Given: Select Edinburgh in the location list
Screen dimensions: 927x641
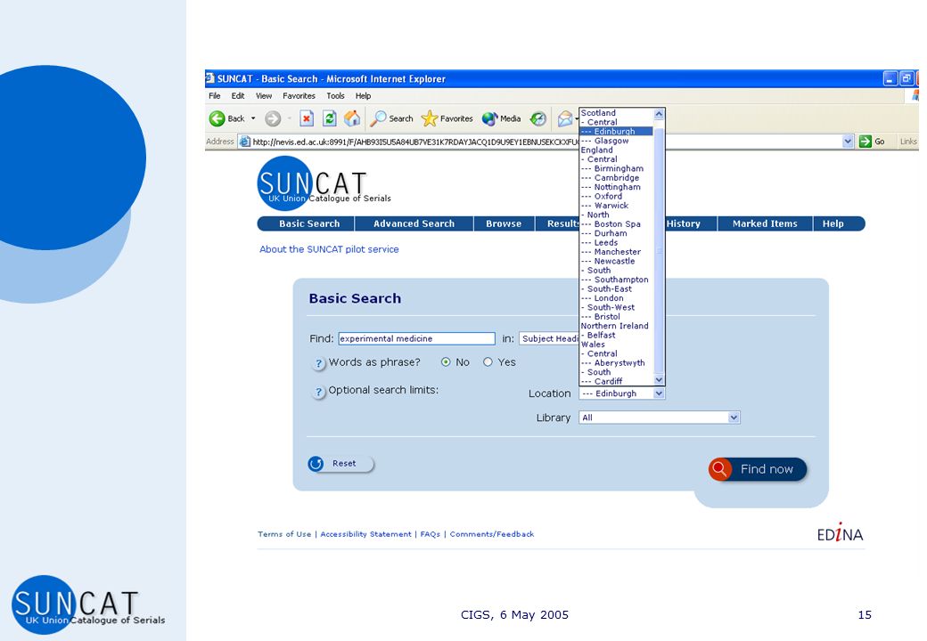Looking at the screenshot, I should point(615,131).
